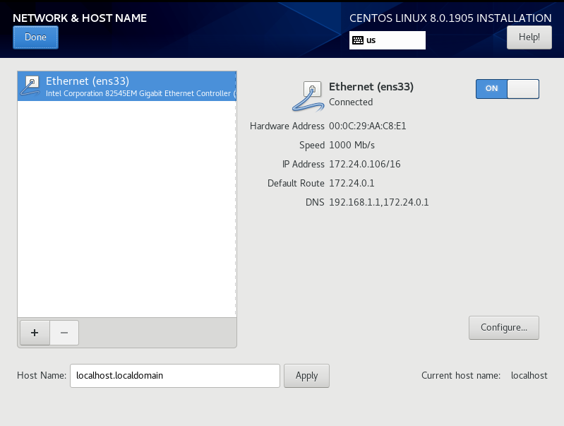Click the large Ethernet icon in the details pane

[308, 96]
